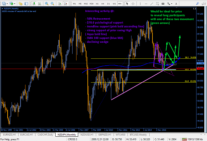This screenshot has height=141, width=207.
Task: Expand the New Chart dropdown arrow
Action: click(15, 4)
